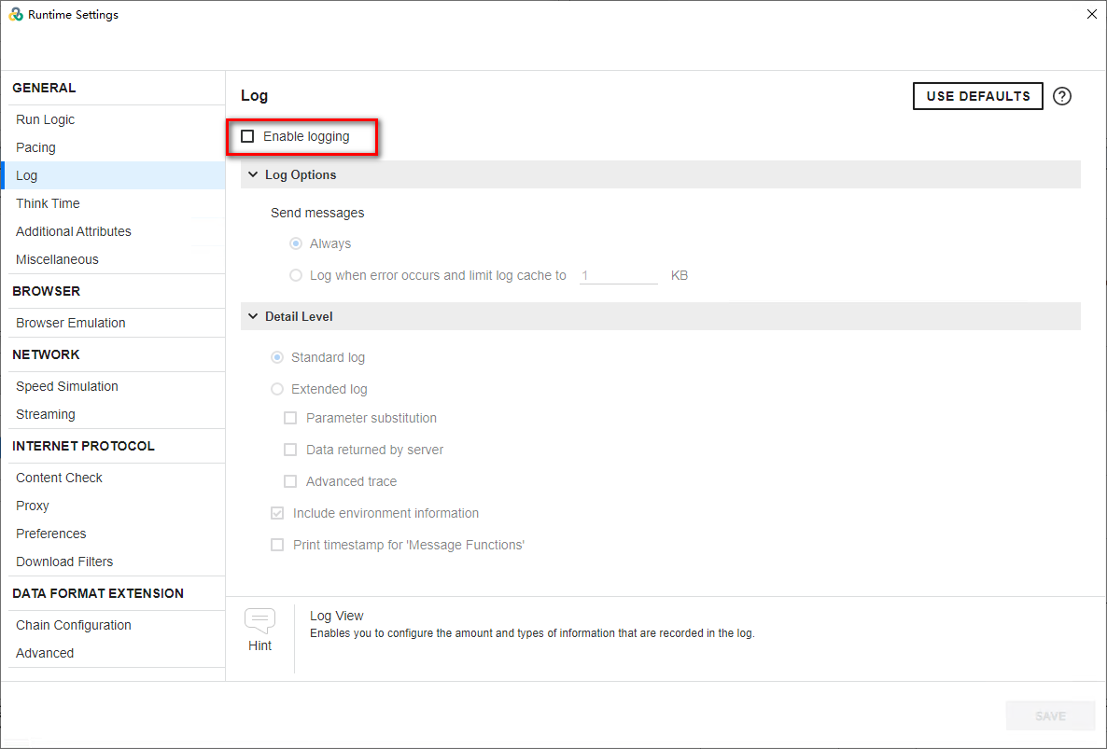Check the Parameter substitution box
Viewport: 1107px width, 749px height.
pos(290,418)
